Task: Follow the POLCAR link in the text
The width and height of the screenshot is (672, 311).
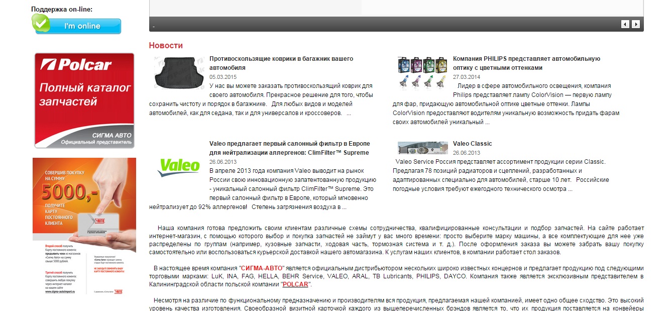Action: [295, 284]
